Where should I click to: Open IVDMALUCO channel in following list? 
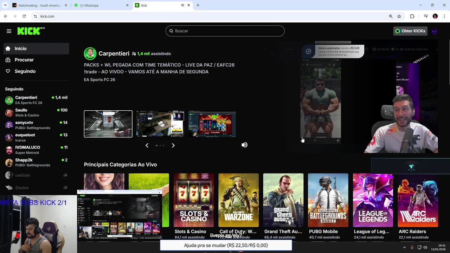(36, 150)
